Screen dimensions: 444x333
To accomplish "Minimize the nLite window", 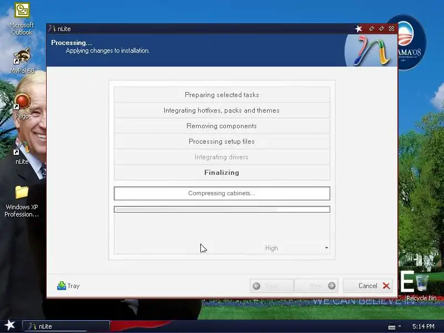I will [371, 29].
